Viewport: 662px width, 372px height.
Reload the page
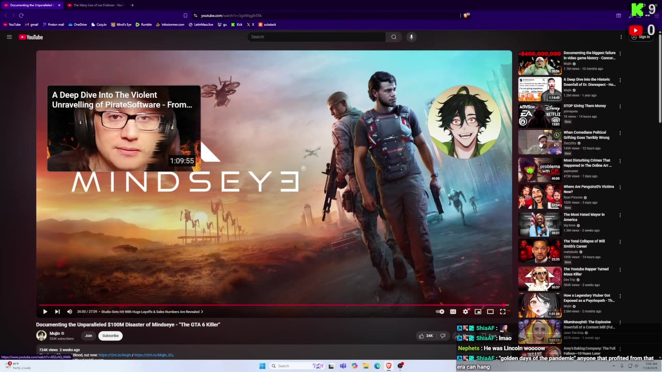click(x=21, y=16)
